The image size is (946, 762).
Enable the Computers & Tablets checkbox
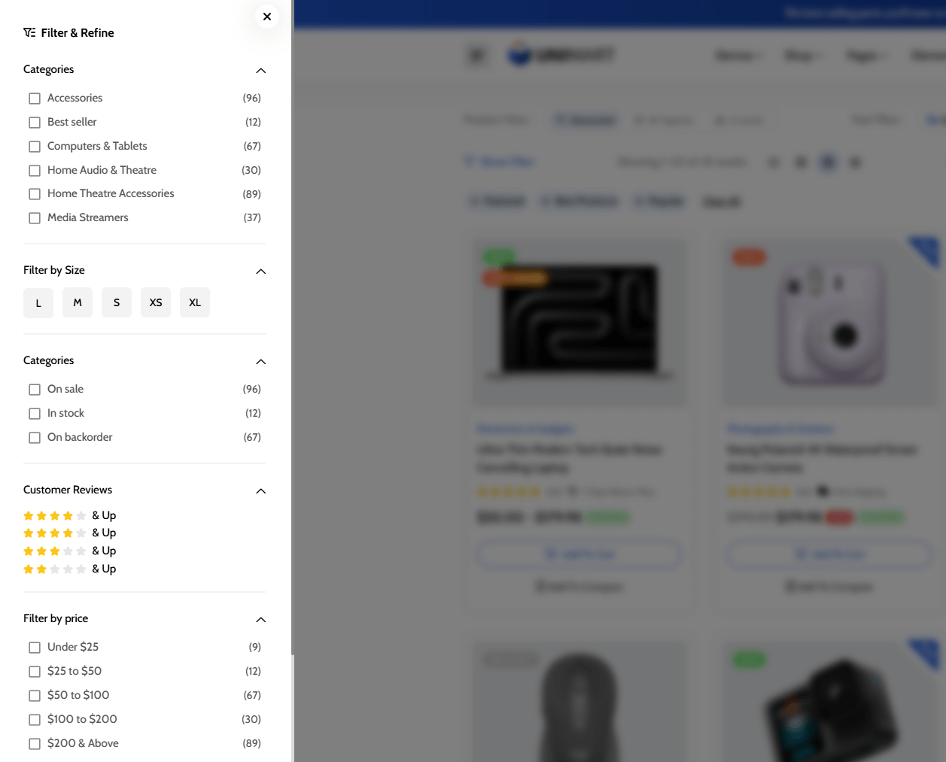[x=35, y=147]
